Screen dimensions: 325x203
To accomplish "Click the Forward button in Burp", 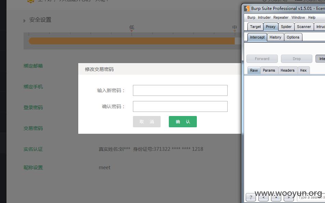I will [262, 59].
